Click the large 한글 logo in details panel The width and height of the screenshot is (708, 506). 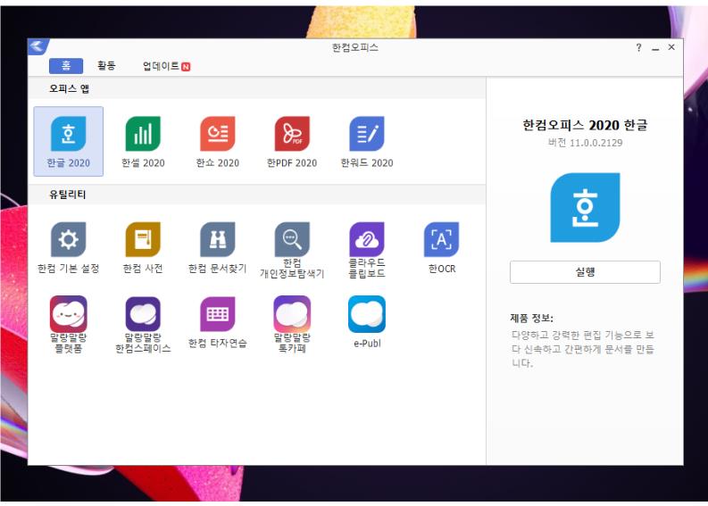[585, 207]
